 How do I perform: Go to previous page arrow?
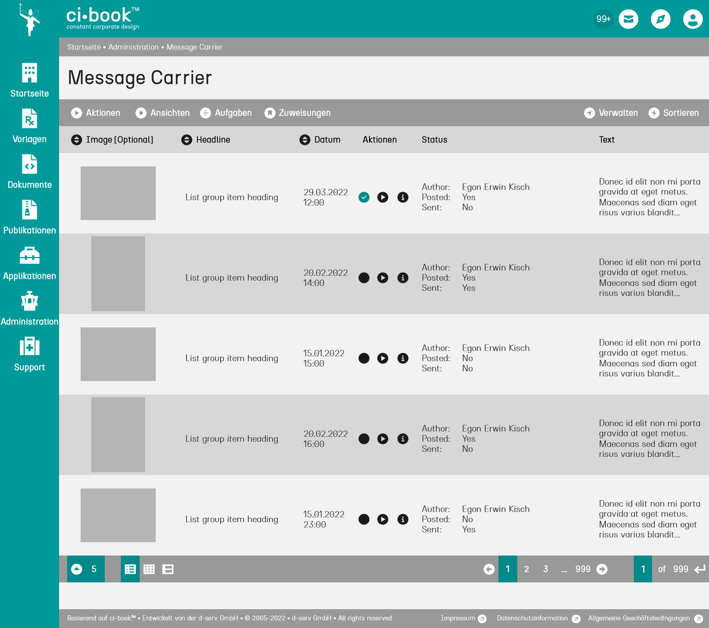coord(489,569)
